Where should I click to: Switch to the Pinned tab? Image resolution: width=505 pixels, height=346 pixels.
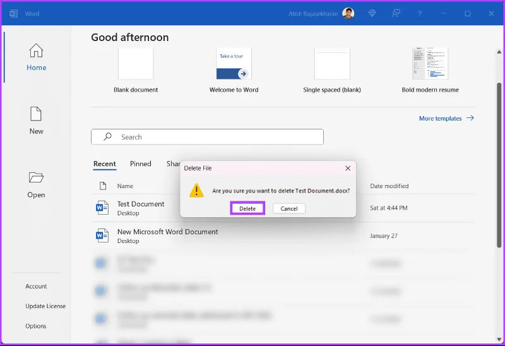click(x=140, y=164)
